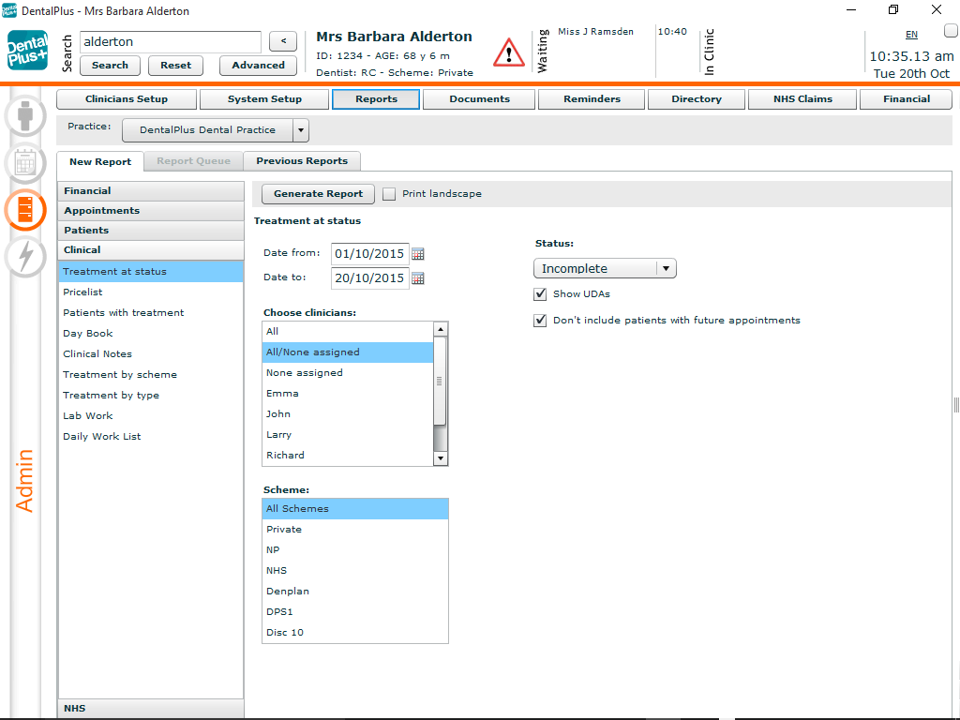Select the orange filing cabinet Admin icon
Screen dimensions: 960x720
pyautogui.click(x=25, y=210)
